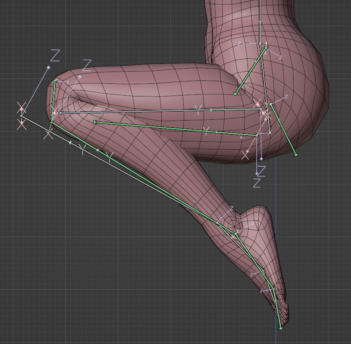
Task: Click the green joint sphere at the toe tip
Action: coord(281,328)
